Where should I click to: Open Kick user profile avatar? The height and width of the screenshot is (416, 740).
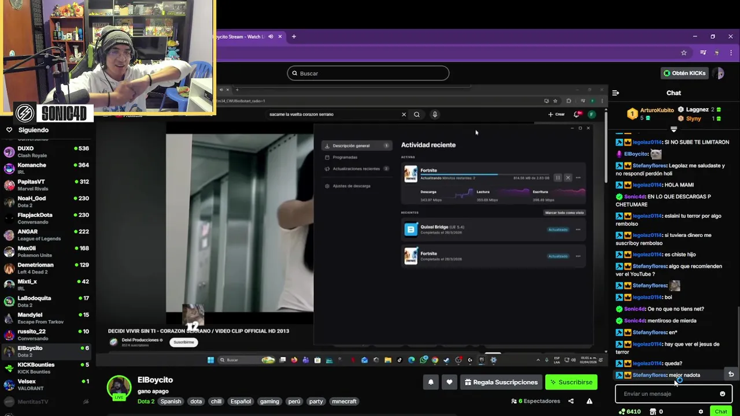pos(719,73)
